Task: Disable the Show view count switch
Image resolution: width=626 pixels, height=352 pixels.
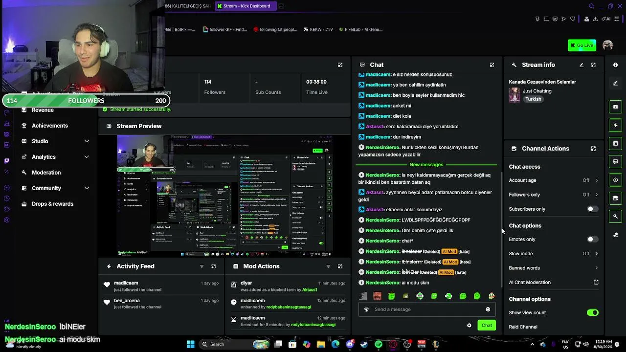Action: (592, 313)
